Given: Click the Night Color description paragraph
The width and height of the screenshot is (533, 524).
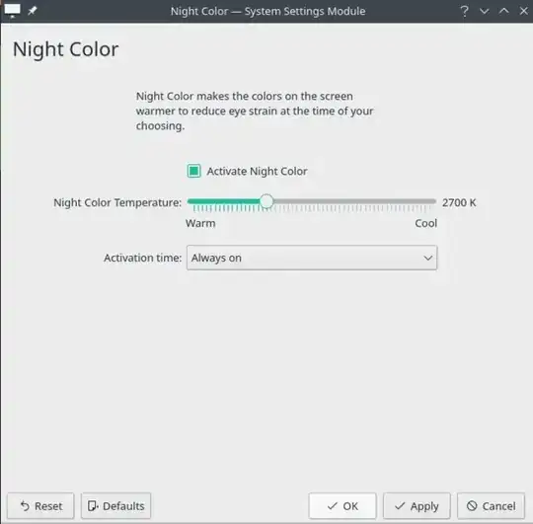Looking at the screenshot, I should (x=255, y=111).
